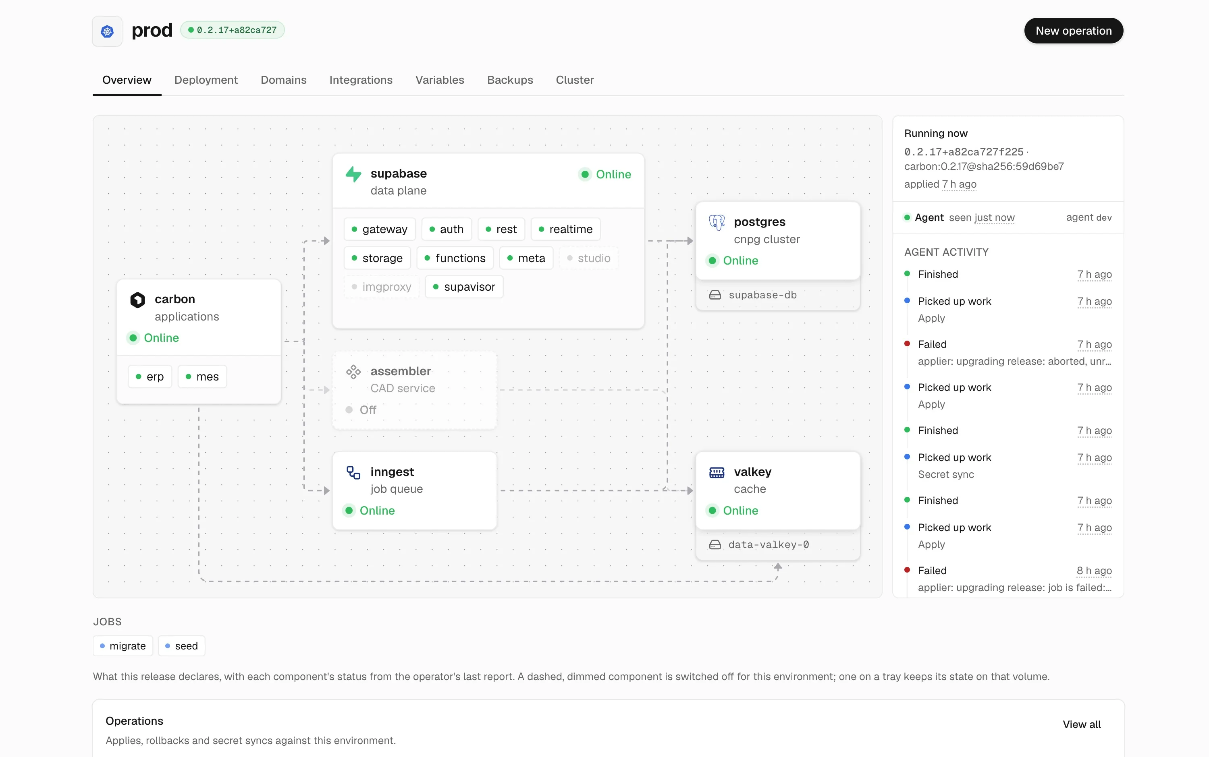This screenshot has width=1209, height=757.
Task: Click the 'assembler' card title
Action: [x=401, y=371]
